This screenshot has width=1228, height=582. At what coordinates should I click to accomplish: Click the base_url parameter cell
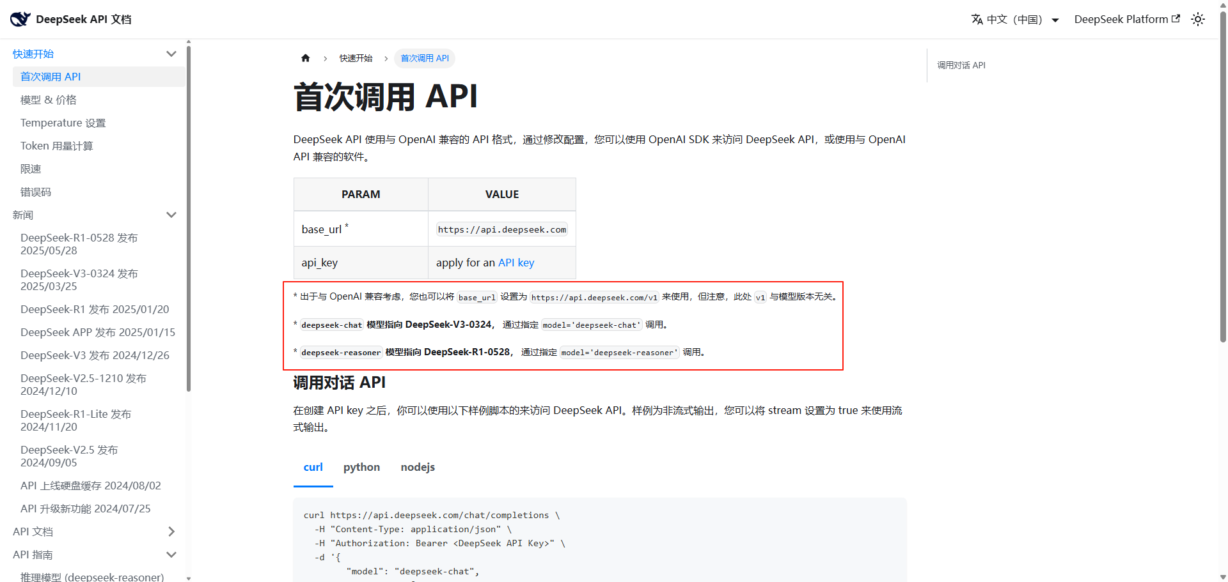(361, 229)
